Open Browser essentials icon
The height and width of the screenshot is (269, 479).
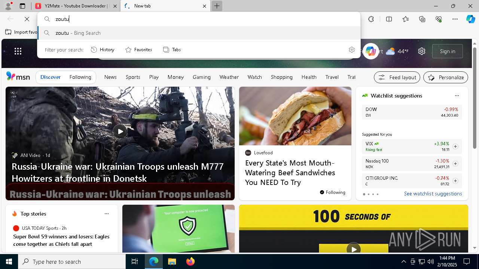(x=439, y=19)
